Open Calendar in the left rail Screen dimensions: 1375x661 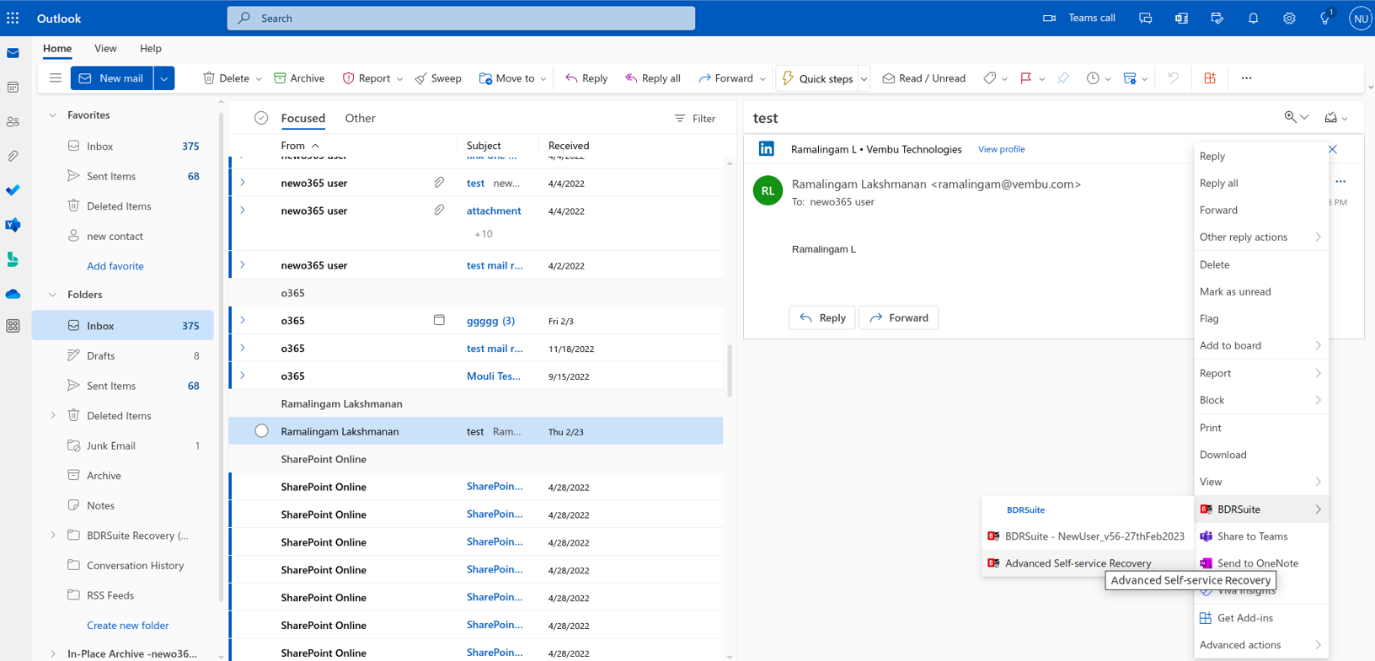(13, 88)
